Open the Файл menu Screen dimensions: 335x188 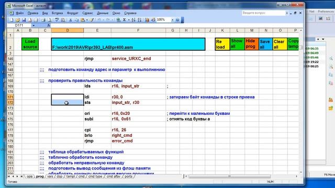(19, 13)
